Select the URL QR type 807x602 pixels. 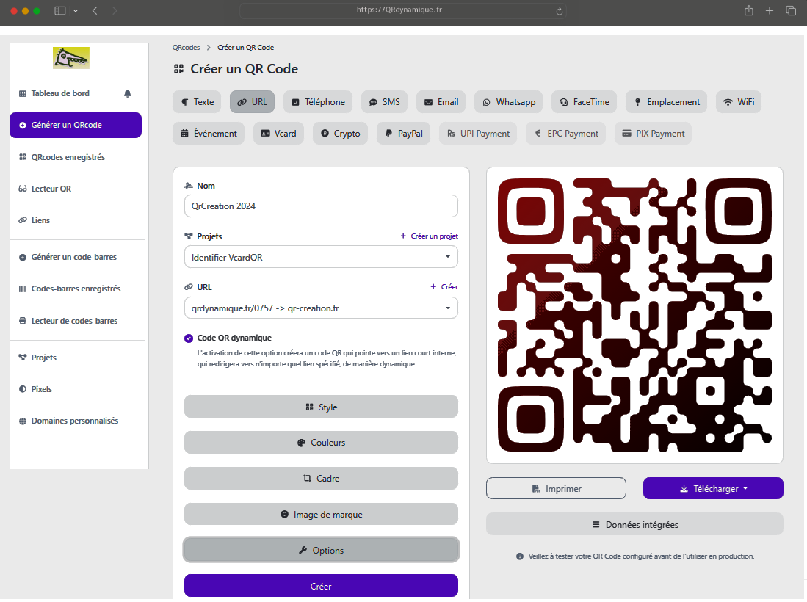(x=252, y=102)
